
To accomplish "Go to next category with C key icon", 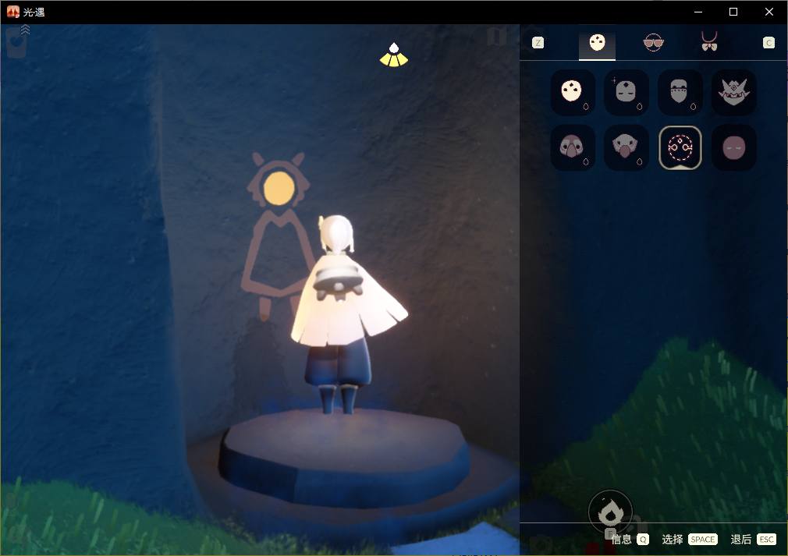I will tap(768, 43).
